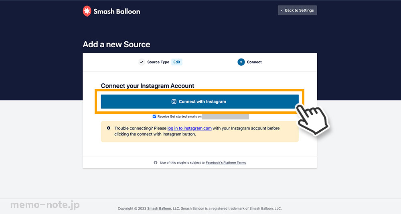Select the Source Type step label
This screenshot has height=214, width=401.
click(158, 62)
